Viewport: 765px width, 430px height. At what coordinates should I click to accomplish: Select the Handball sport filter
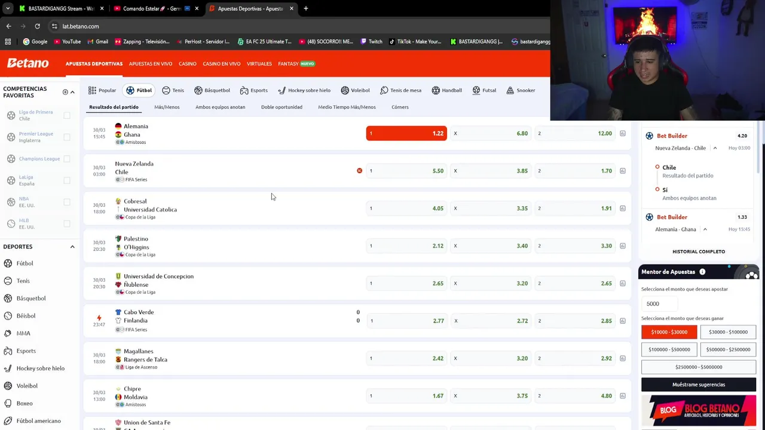point(446,90)
